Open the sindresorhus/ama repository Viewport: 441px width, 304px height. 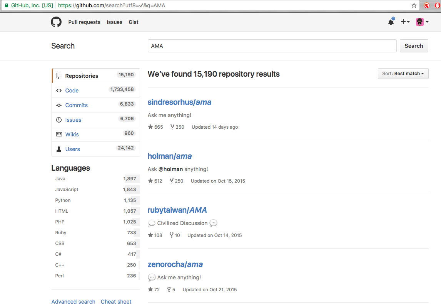tap(179, 102)
